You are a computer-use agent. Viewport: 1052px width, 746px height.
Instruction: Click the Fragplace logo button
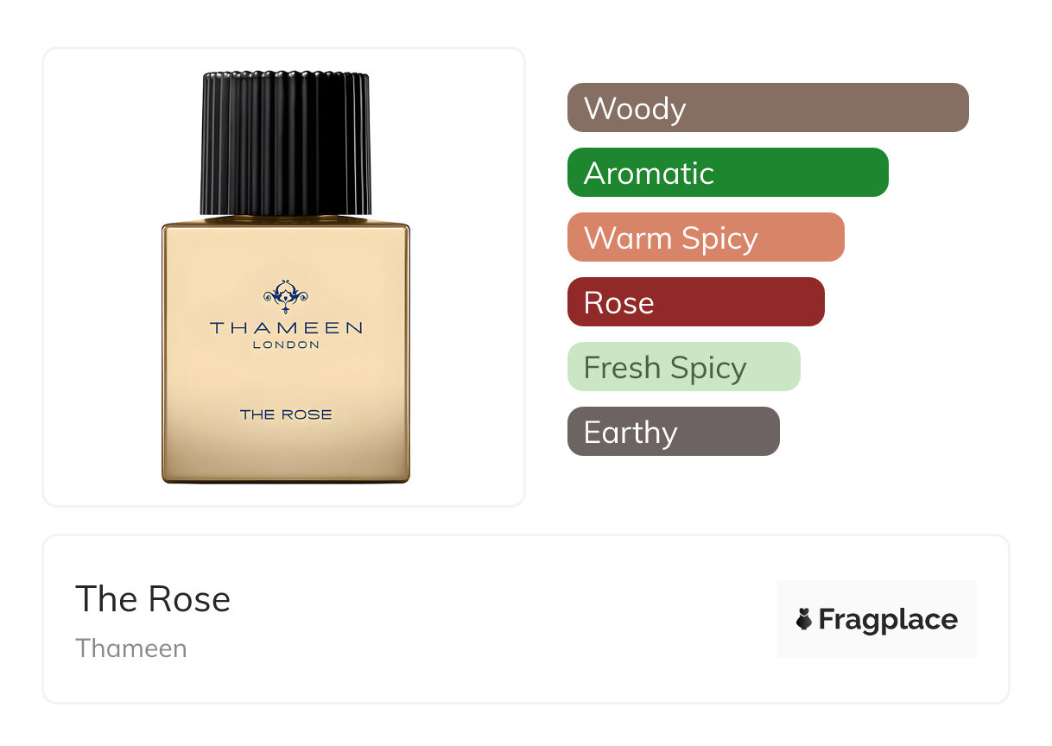pos(877,619)
